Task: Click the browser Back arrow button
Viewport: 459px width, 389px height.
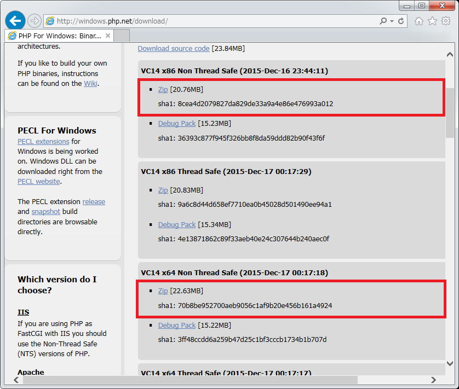Action: point(15,21)
